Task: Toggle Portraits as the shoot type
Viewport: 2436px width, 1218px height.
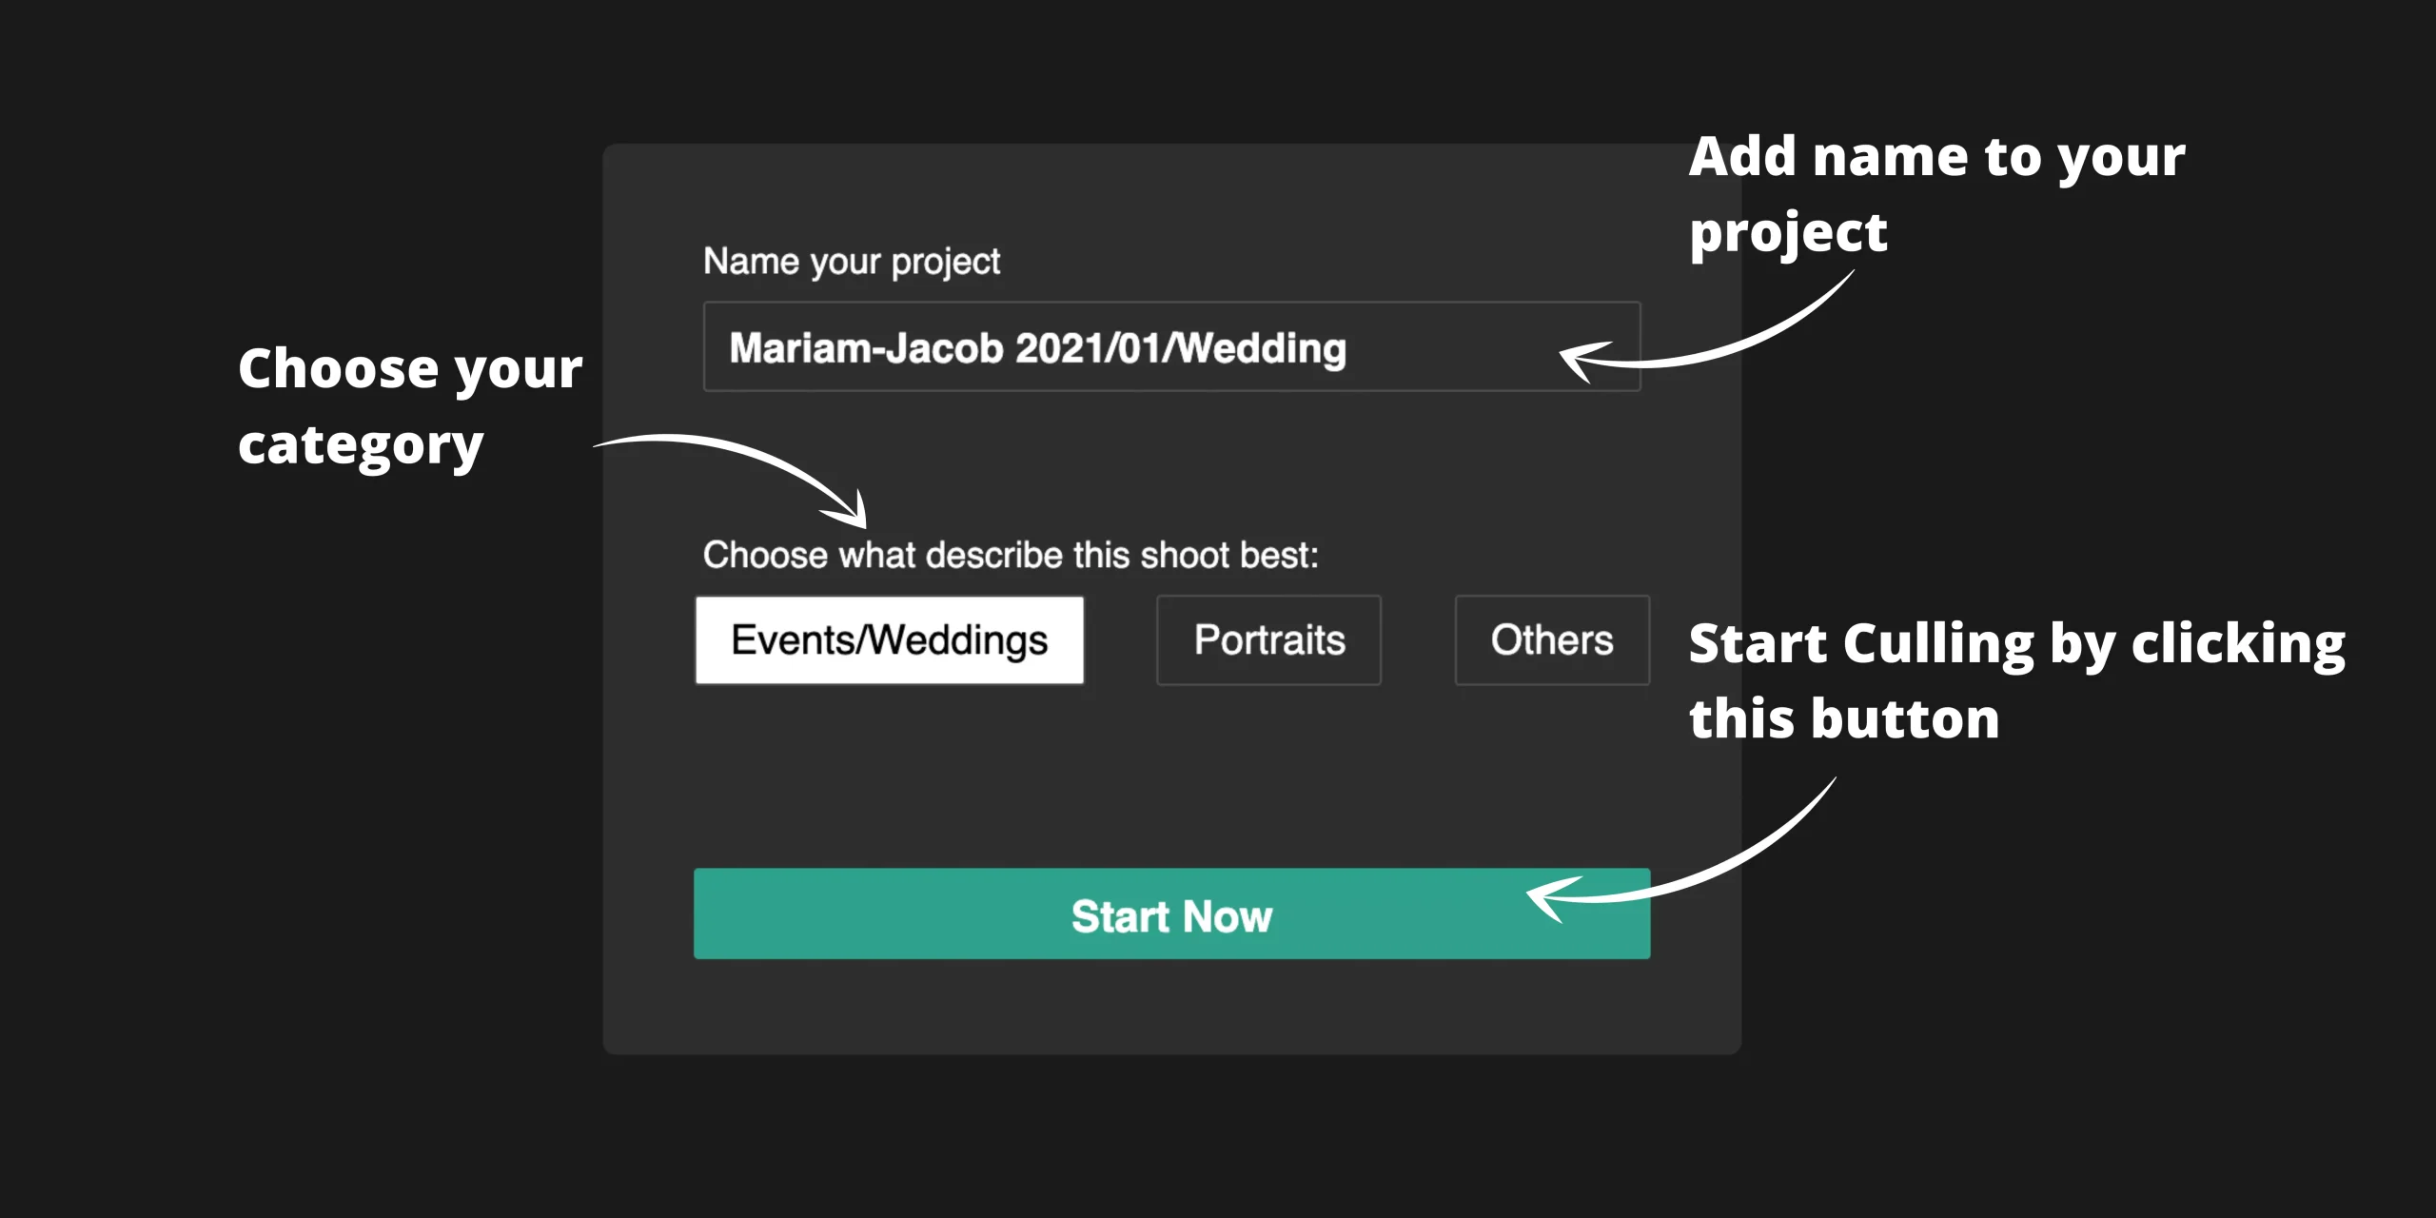Action: coord(1268,640)
